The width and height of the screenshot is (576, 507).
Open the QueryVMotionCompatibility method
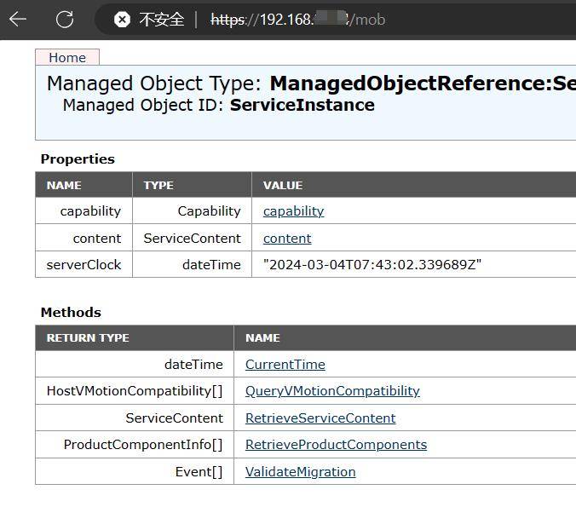(x=332, y=390)
